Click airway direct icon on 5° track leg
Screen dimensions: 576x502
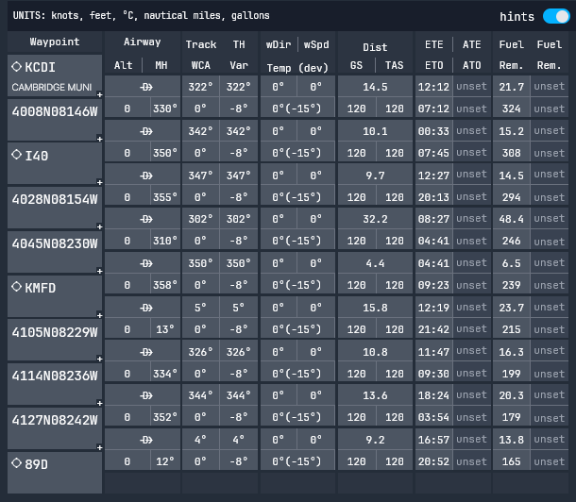pyautogui.click(x=146, y=307)
